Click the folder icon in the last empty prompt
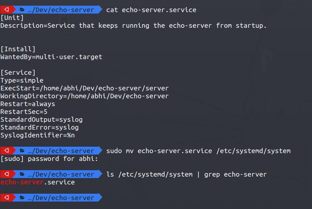The image size is (312, 209). [22, 198]
